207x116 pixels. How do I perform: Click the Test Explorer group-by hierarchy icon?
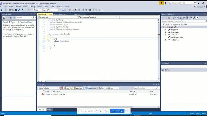[4, 18]
